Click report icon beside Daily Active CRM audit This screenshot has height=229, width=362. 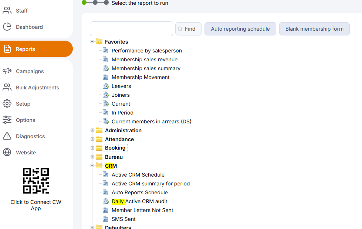pos(105,201)
